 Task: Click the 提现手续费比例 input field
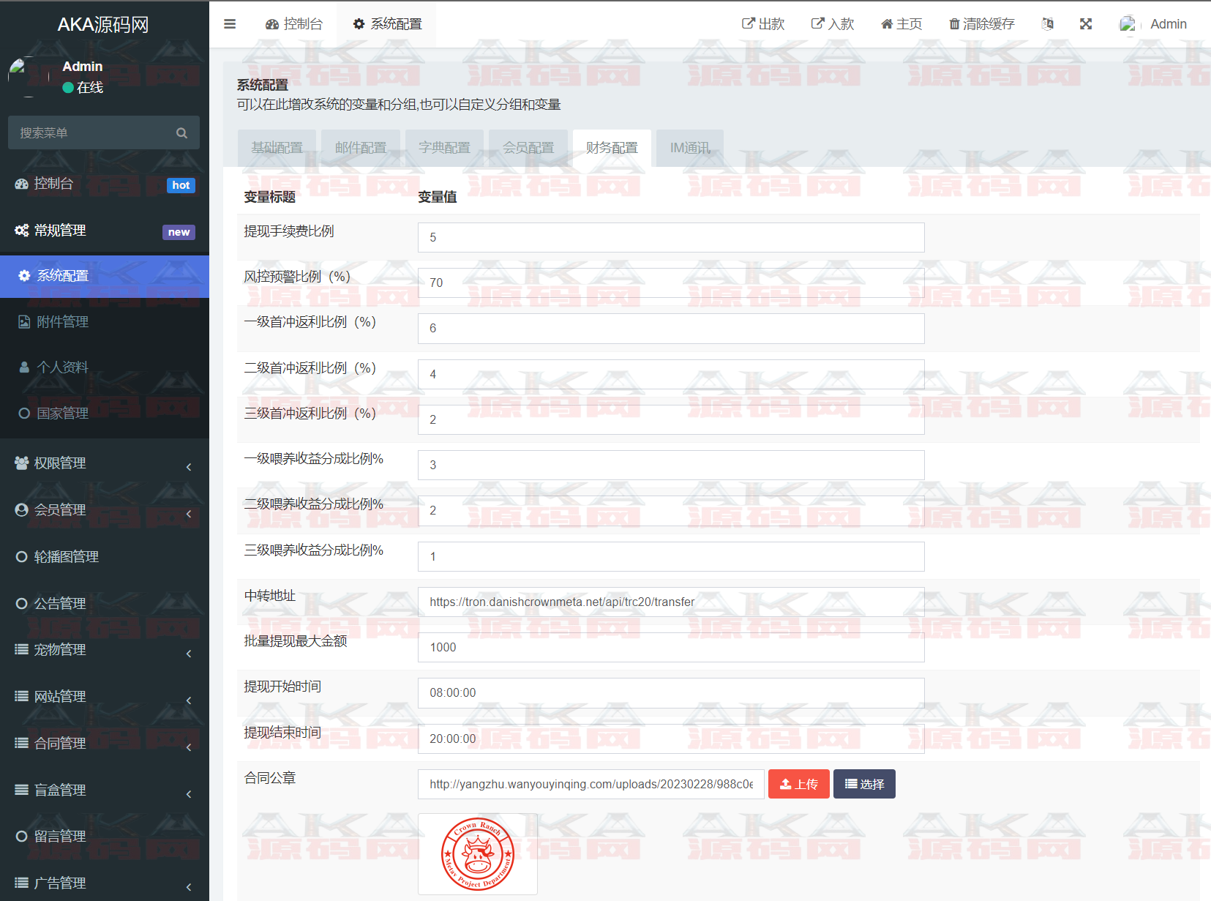(x=670, y=238)
